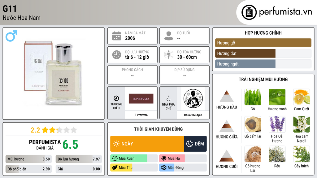Click the star badge icon above Thương hiệu

tap(116, 98)
